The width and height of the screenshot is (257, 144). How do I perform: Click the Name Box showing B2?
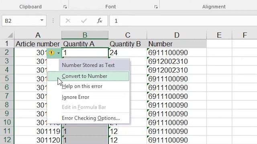tap(24, 21)
